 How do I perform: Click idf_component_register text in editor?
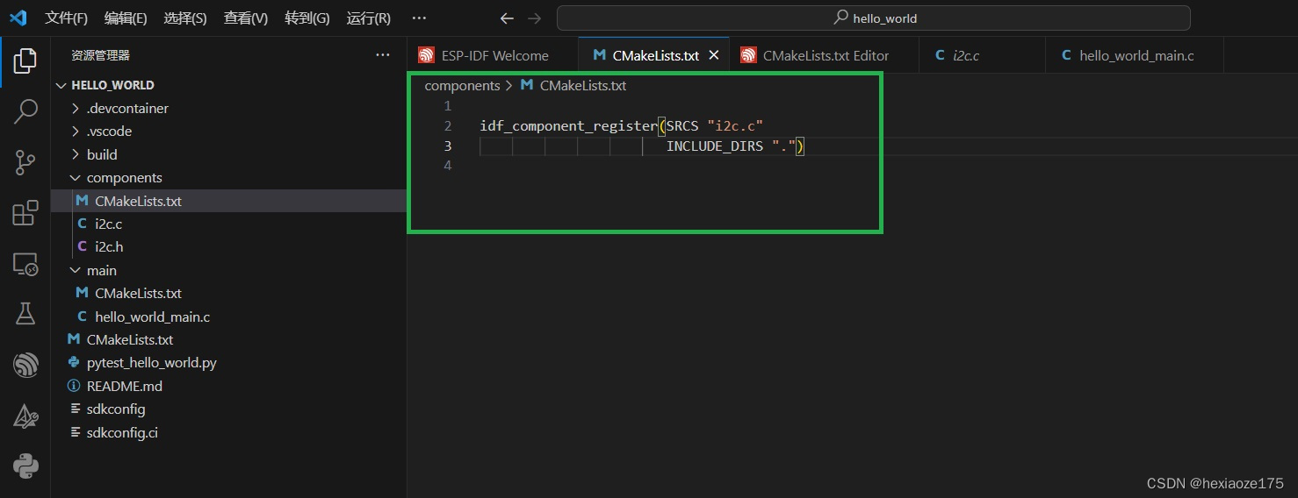coord(568,125)
